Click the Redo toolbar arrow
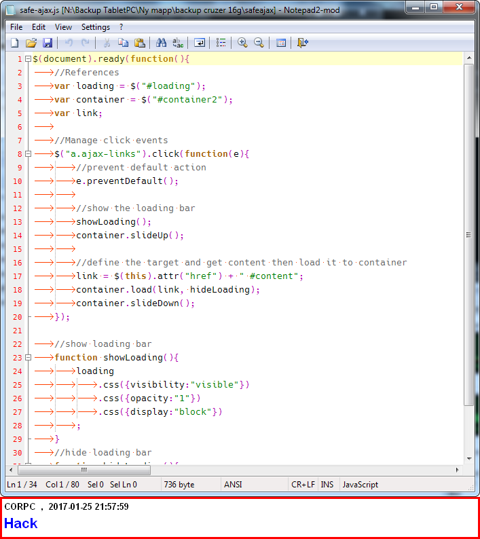The width and height of the screenshot is (480, 539). (x=85, y=43)
